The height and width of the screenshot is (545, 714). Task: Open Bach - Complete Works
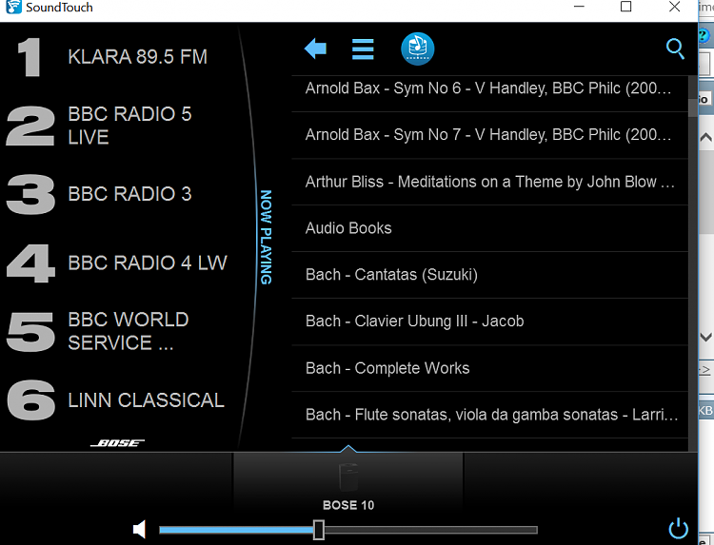(x=489, y=368)
